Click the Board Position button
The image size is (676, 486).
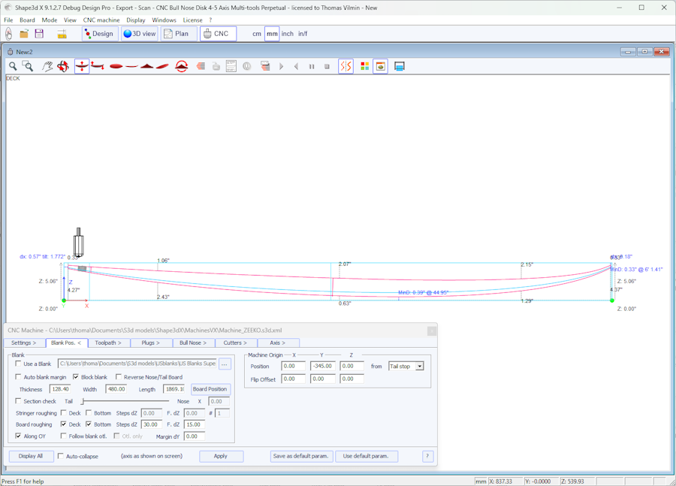(210, 389)
